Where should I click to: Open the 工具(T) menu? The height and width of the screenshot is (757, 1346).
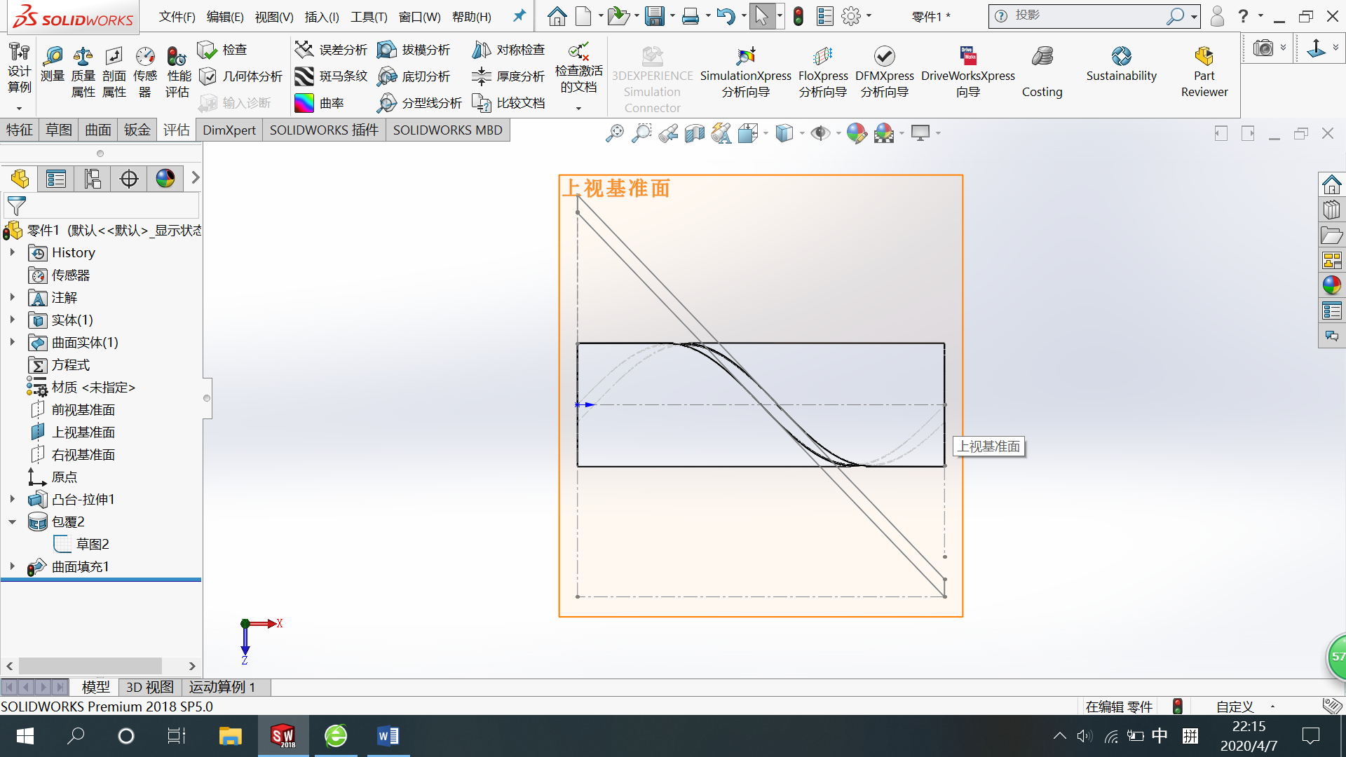pyautogui.click(x=369, y=17)
